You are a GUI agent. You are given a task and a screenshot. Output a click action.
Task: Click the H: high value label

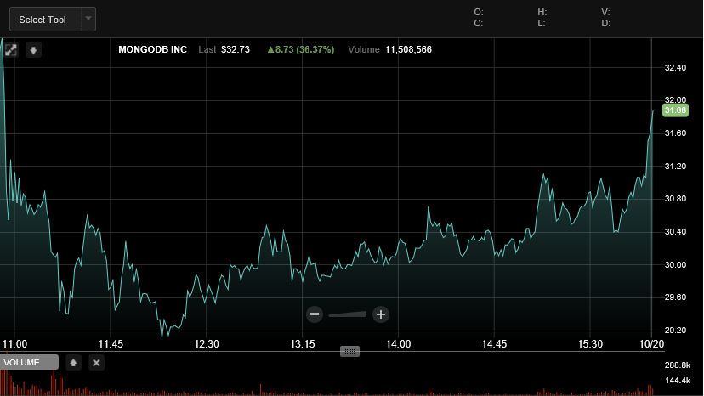[x=542, y=12]
